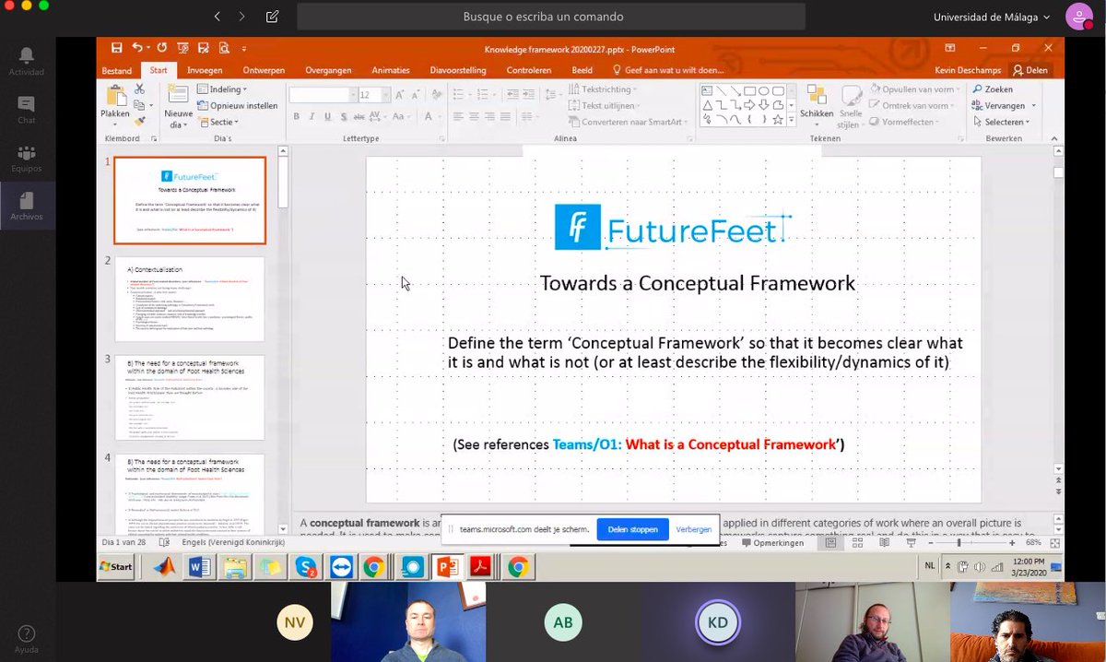This screenshot has width=1106, height=662.
Task: Open the Animaties tab
Action: [391, 70]
